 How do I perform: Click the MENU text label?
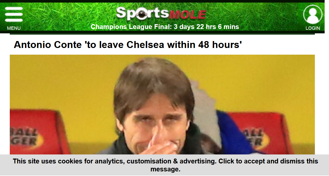14,28
